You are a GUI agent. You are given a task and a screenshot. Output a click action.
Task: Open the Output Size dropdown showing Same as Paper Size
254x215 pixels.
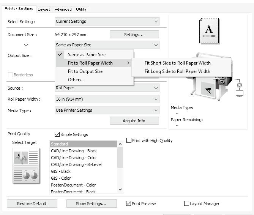click(107, 45)
